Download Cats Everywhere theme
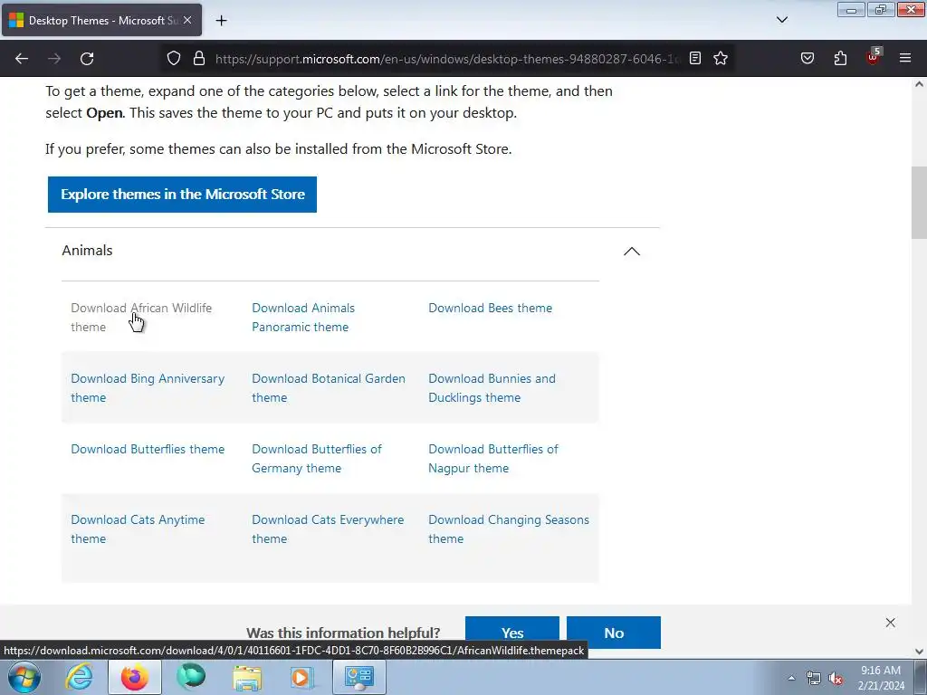 point(328,528)
